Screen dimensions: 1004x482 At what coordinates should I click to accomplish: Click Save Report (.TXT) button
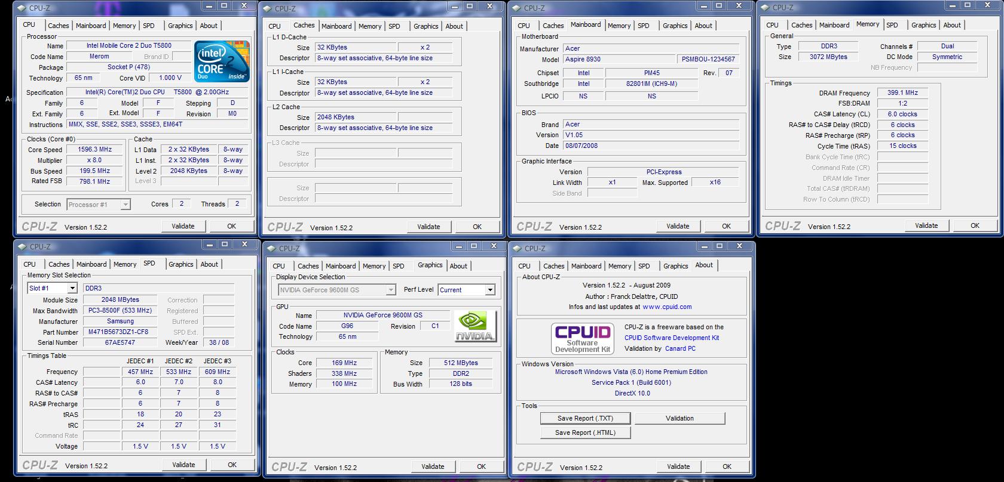click(585, 418)
